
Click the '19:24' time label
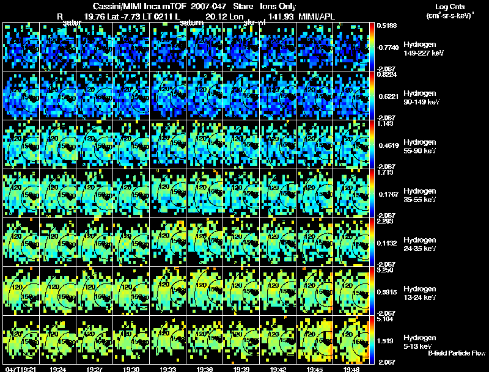pos(57,370)
